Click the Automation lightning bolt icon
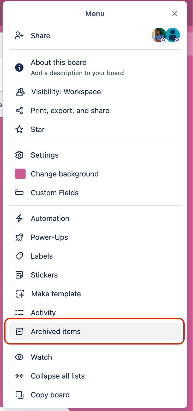The height and width of the screenshot is (411, 193). [x=19, y=218]
